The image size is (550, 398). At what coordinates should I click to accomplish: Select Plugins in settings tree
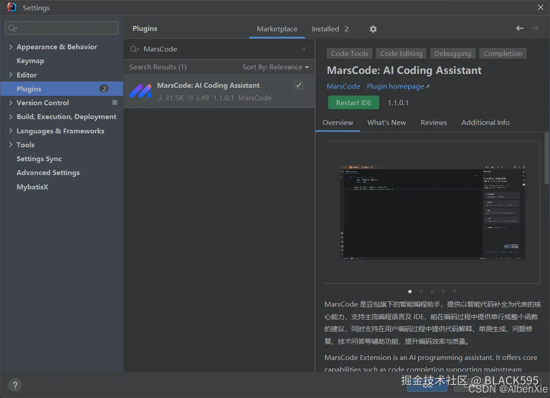61,89
